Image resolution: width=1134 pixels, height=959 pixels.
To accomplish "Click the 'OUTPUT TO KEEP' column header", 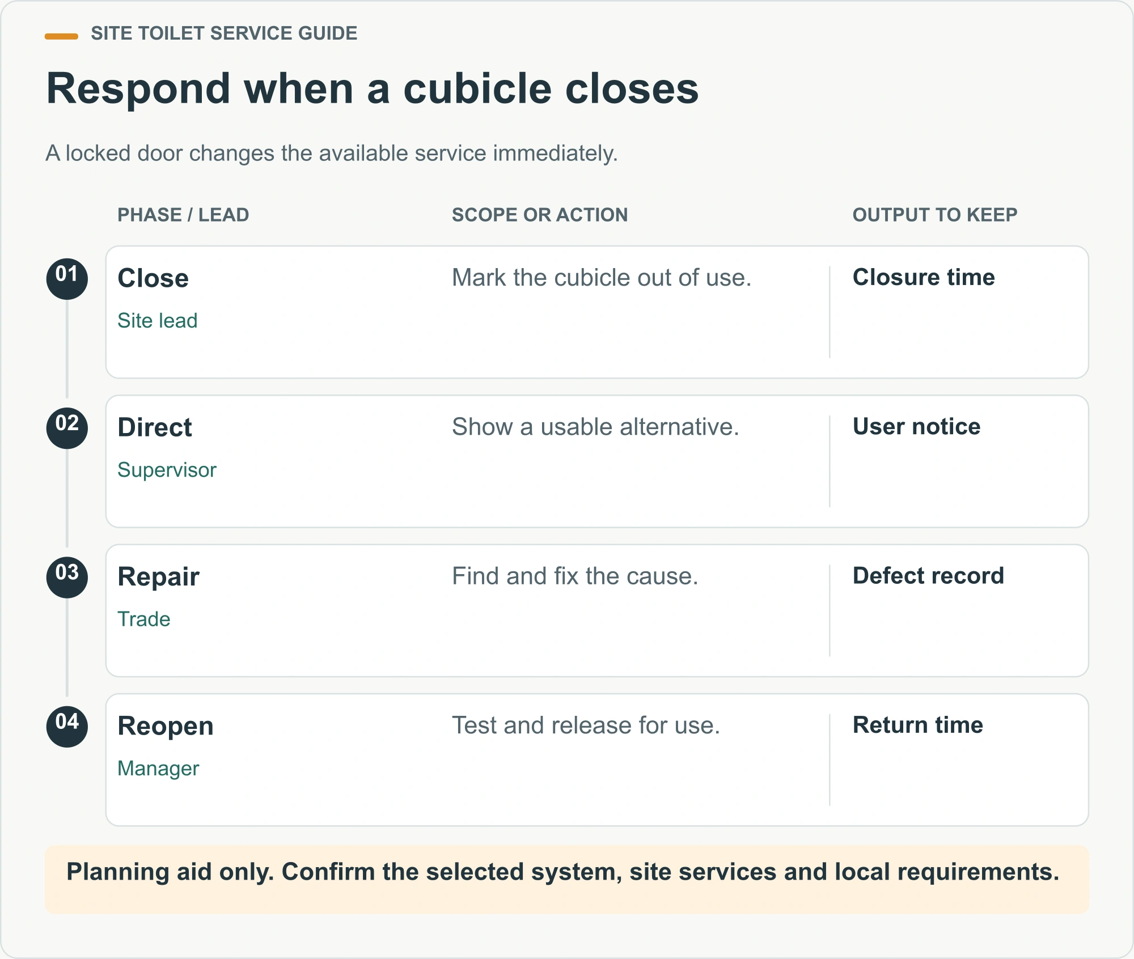I will 935,215.
